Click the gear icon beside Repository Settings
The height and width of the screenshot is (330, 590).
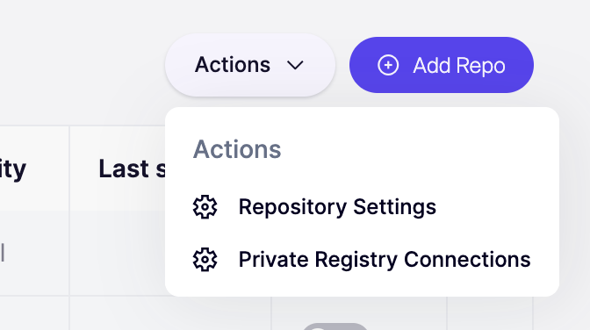click(205, 206)
